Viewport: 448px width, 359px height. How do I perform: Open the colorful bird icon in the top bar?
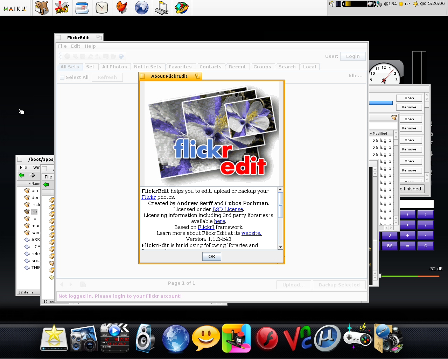click(182, 8)
